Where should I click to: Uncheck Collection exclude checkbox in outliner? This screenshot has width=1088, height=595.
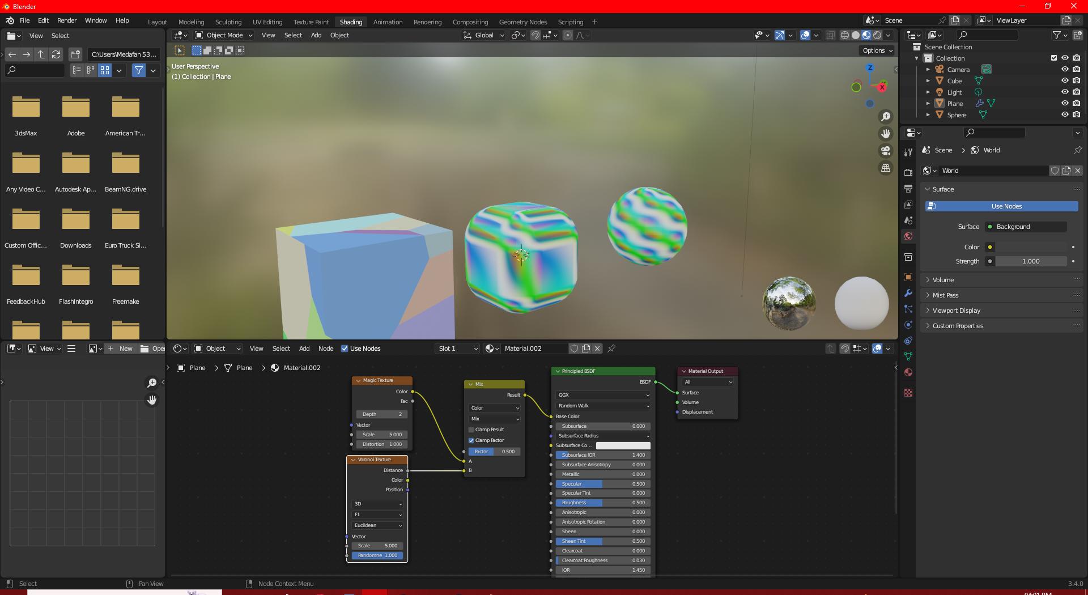[1054, 58]
